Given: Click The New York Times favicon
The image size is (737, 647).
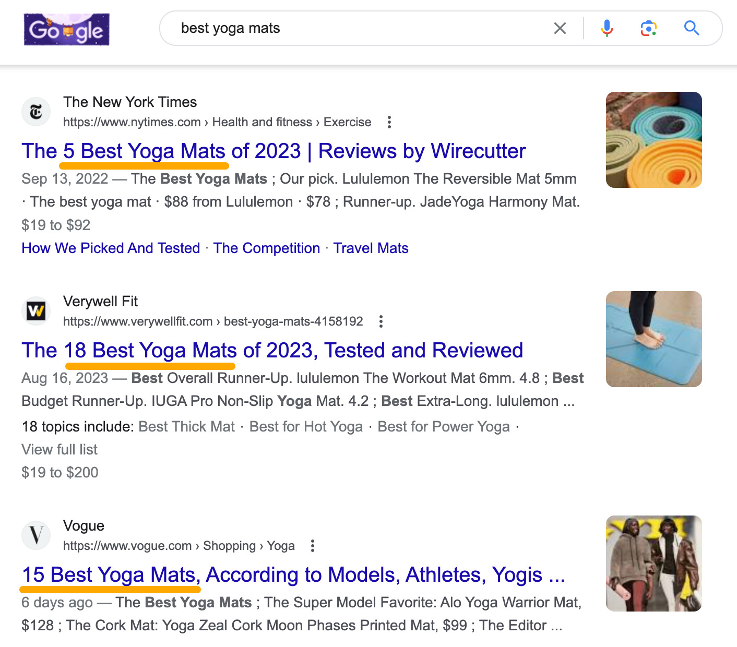Looking at the screenshot, I should coord(35,112).
